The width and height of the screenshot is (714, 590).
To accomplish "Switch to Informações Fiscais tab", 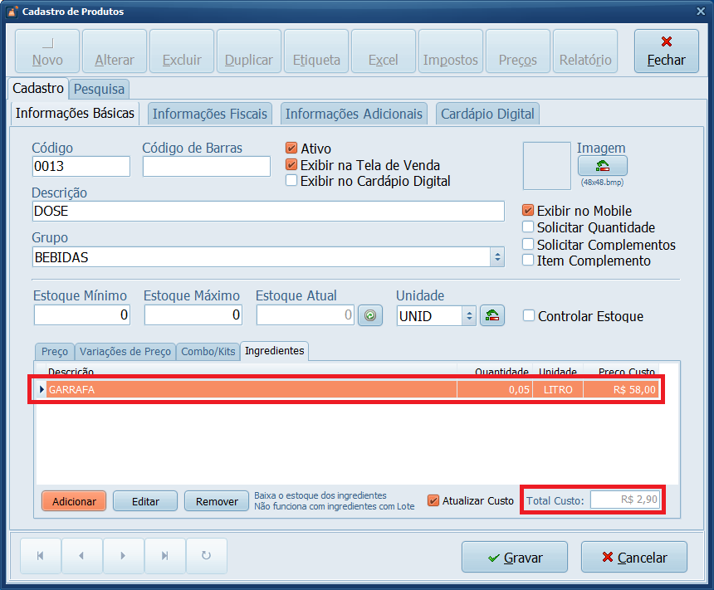I will (x=210, y=114).
